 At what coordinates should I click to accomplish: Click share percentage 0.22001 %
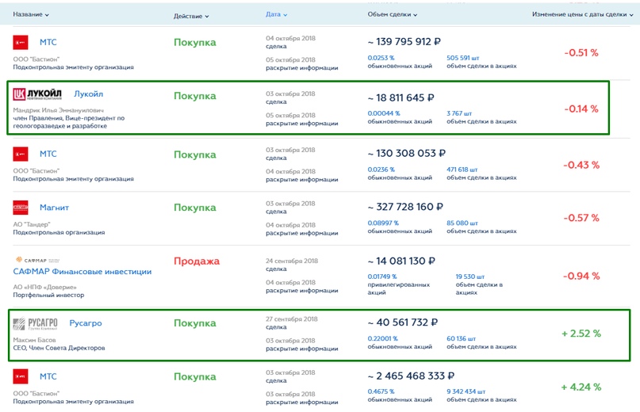382,338
